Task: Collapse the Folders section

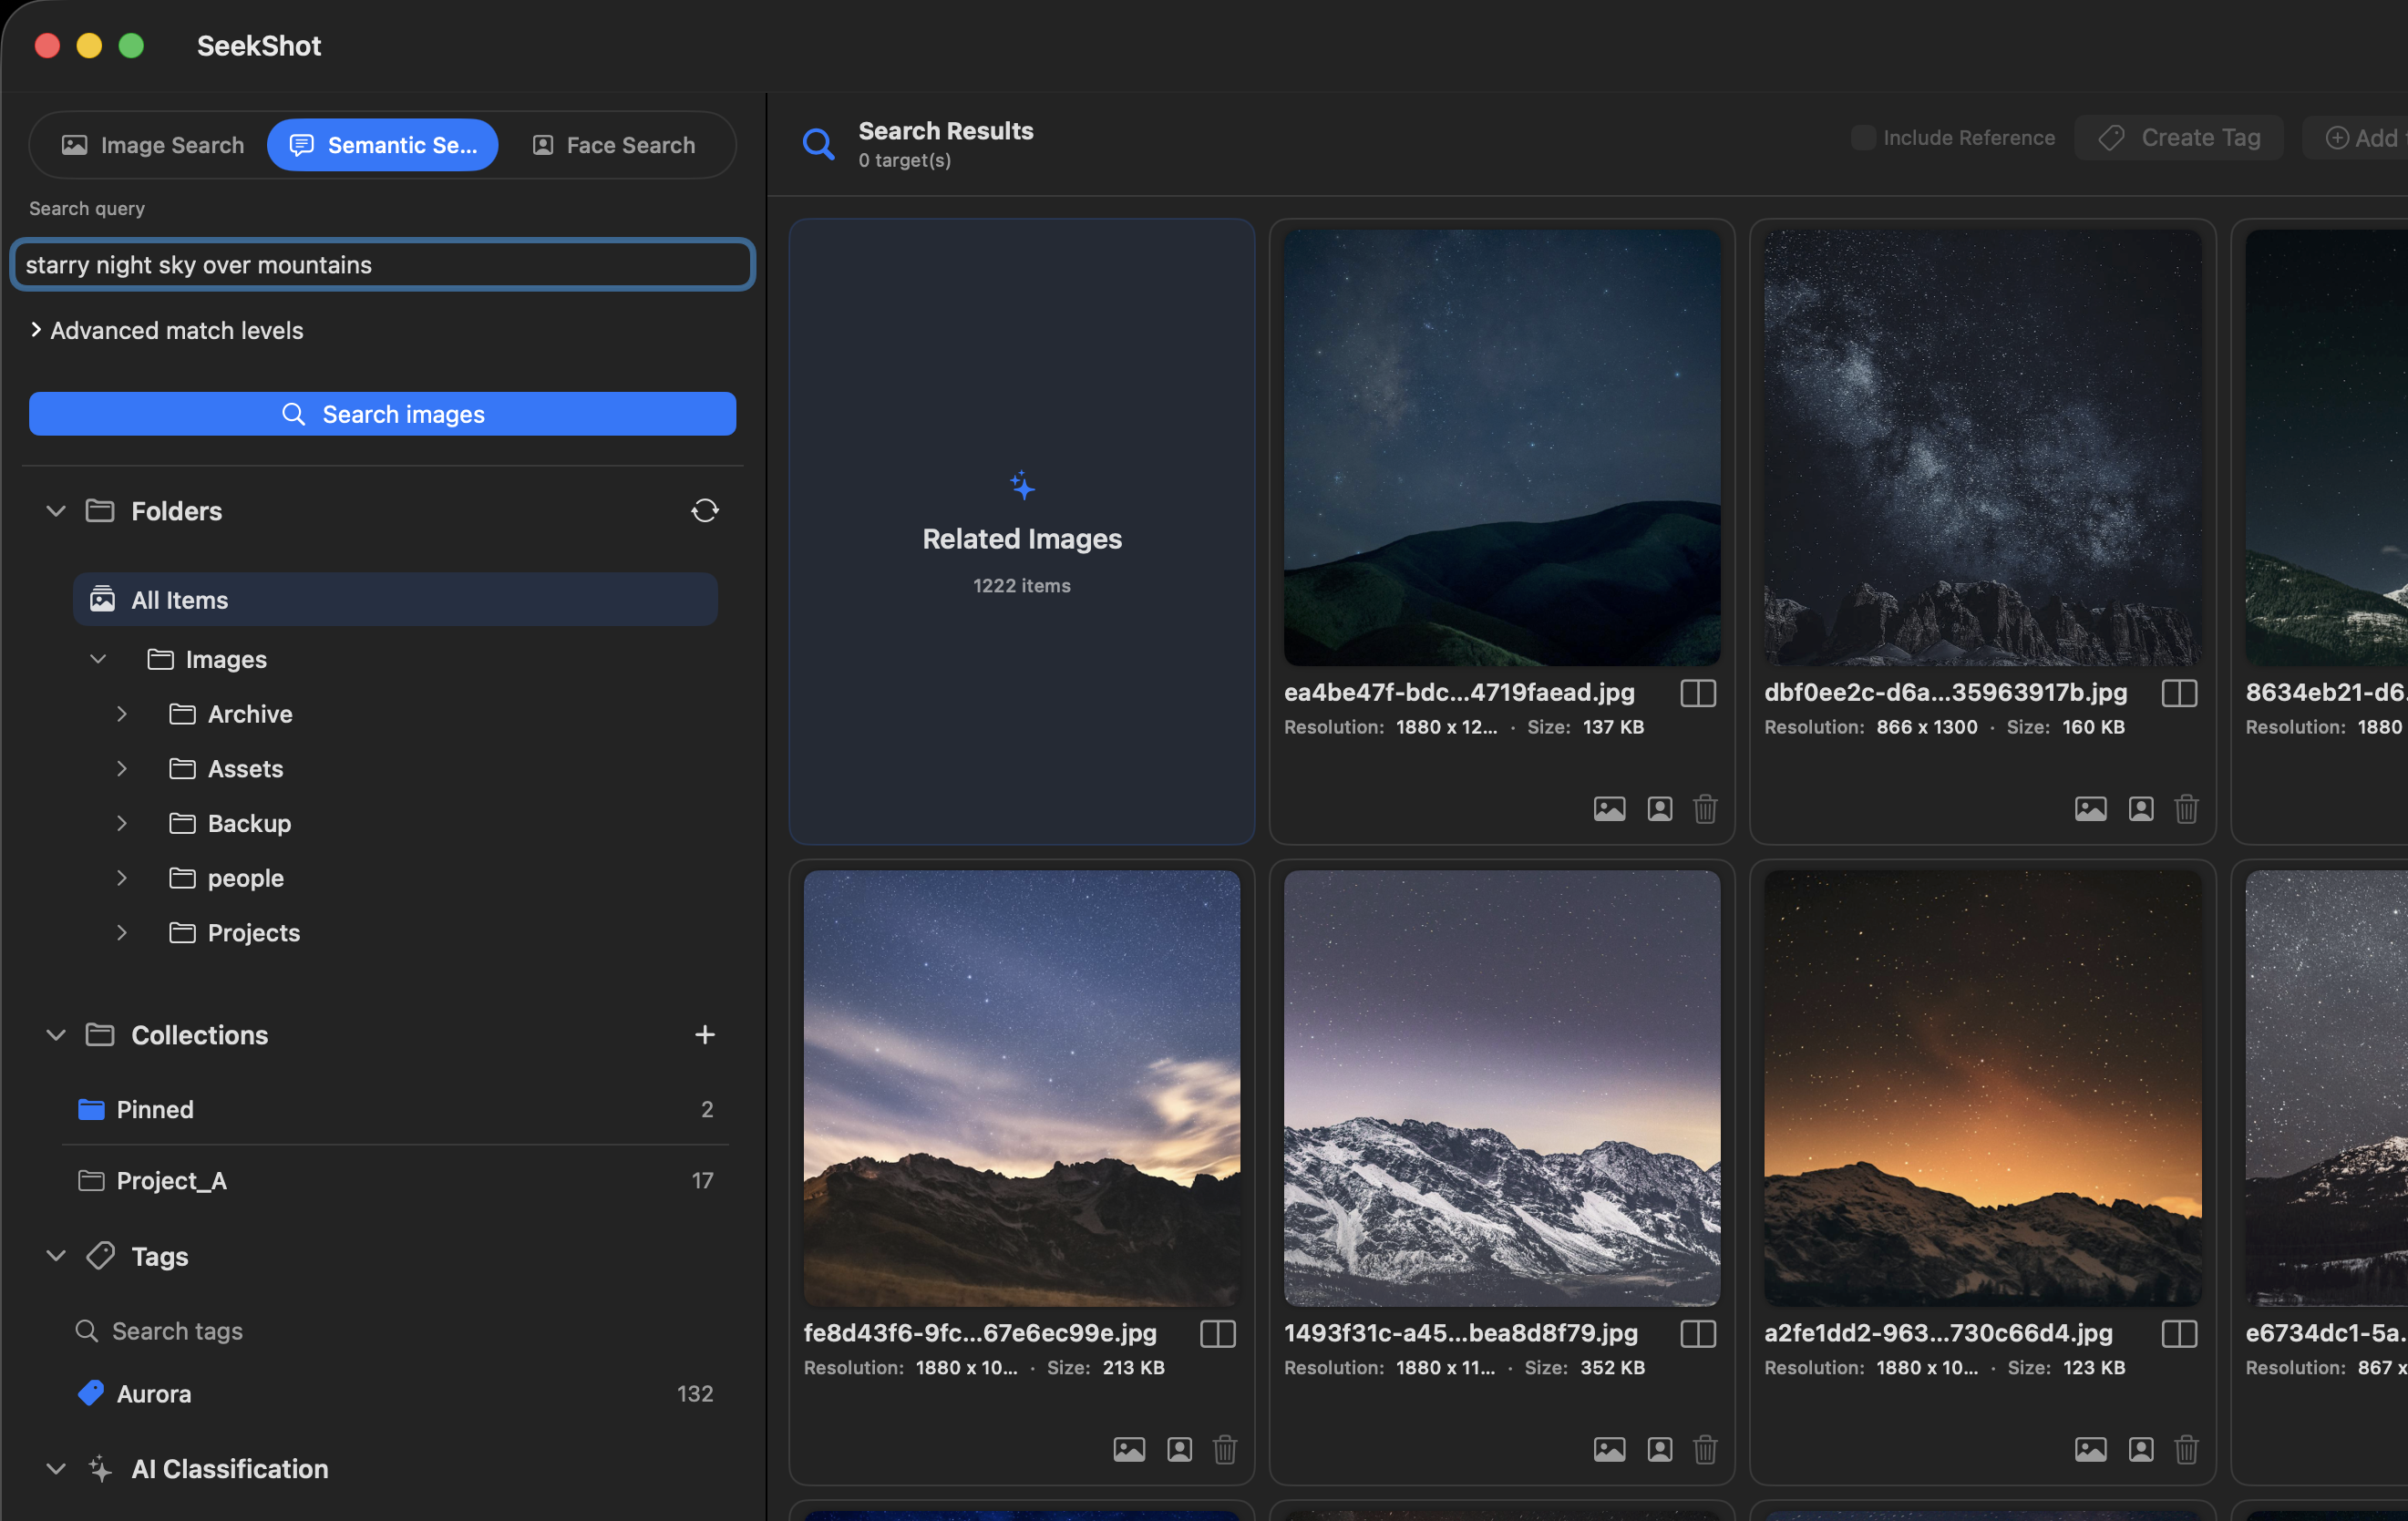Action: point(56,511)
